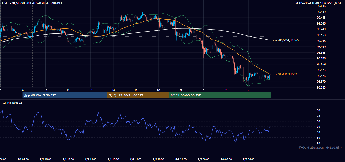345x162 pixels.
Task: Select the London 15:30-21:00 JST session bar
Action: pos(138,95)
